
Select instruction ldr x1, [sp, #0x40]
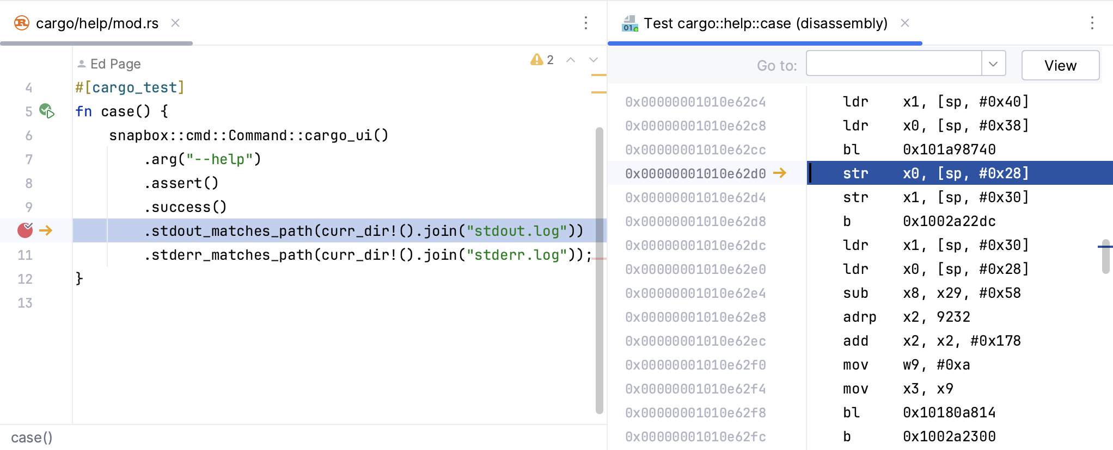(935, 102)
